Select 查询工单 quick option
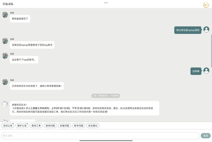 [36, 125]
